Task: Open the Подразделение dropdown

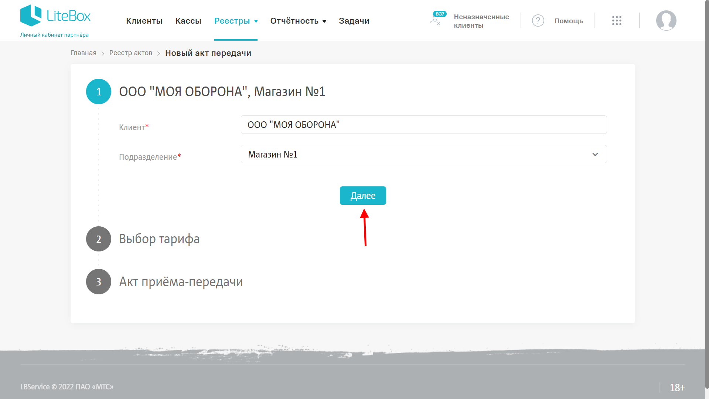Action: (424, 154)
